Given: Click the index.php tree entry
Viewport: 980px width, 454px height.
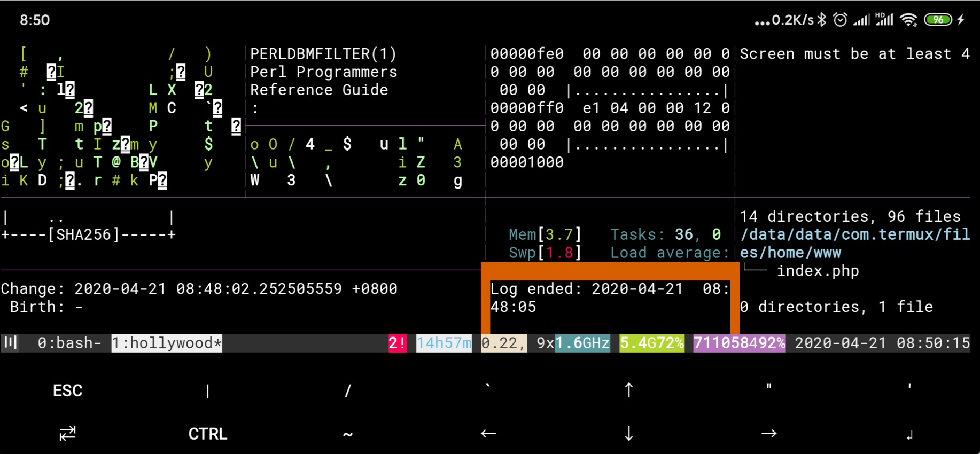Looking at the screenshot, I should [x=818, y=271].
